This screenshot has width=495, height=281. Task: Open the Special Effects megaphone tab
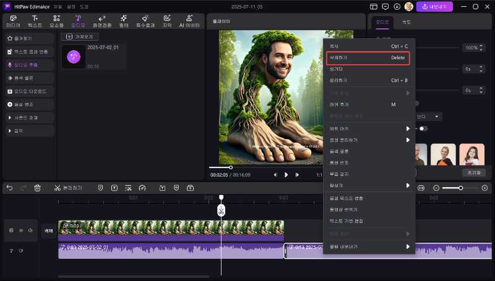click(x=145, y=22)
